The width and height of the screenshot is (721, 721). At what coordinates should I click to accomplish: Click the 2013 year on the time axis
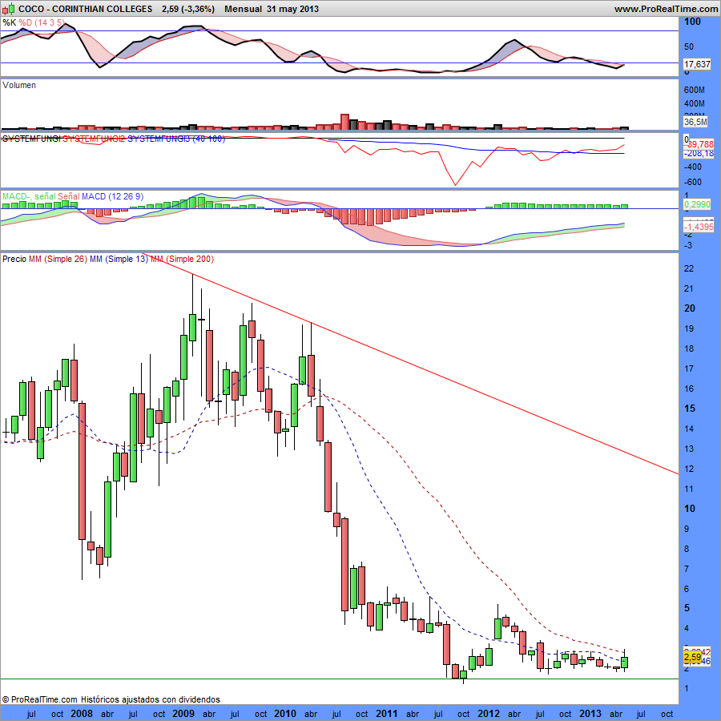(x=590, y=714)
